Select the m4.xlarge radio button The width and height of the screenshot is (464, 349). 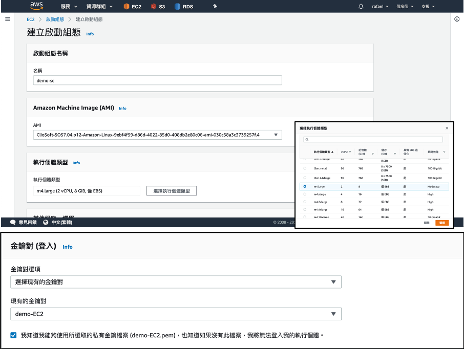coord(305,194)
